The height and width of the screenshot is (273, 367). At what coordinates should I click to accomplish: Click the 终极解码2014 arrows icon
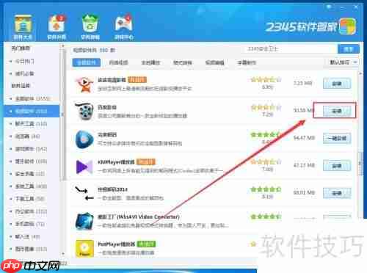84,193
